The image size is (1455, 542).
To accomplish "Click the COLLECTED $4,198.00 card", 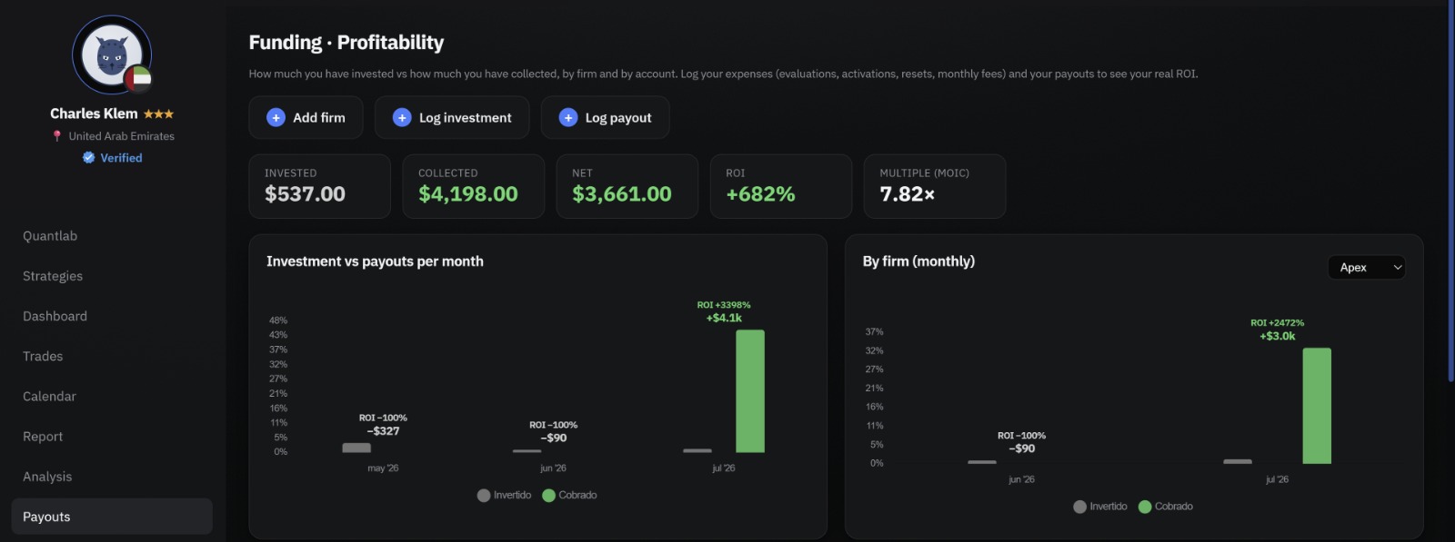I will click(473, 186).
